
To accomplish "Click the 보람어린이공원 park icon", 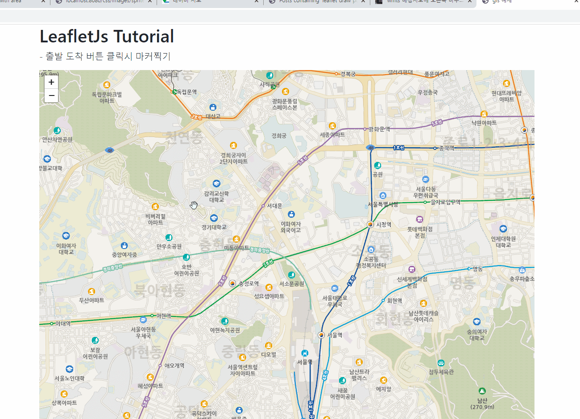I will pos(95,341).
